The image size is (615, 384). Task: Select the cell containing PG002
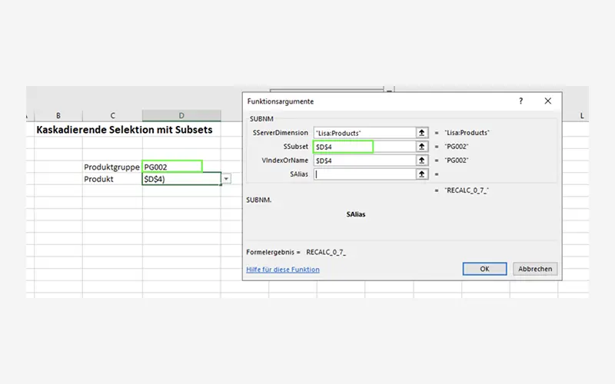(x=172, y=166)
